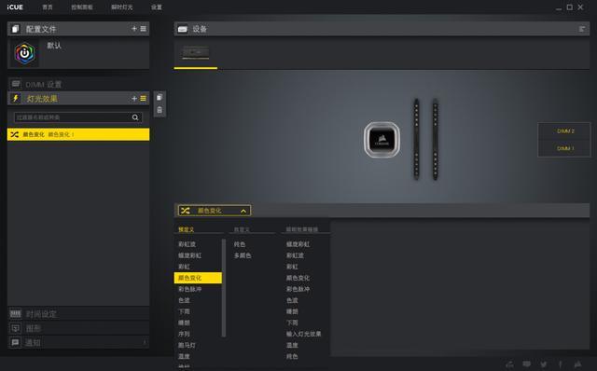Click the iCUE logo in the top bar
Viewport: 597px width, 371px height.
coord(15,7)
